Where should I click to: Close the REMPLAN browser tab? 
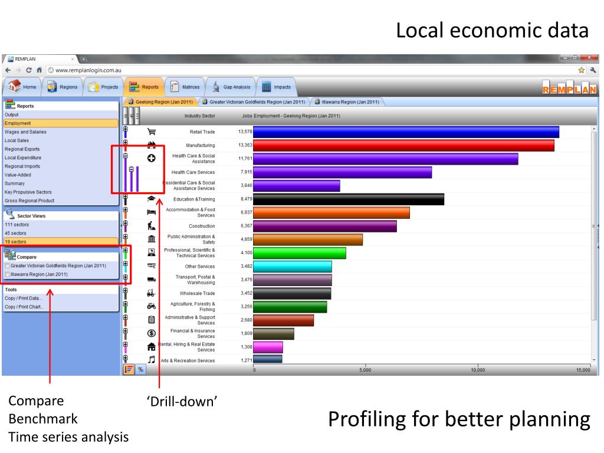(x=73, y=59)
